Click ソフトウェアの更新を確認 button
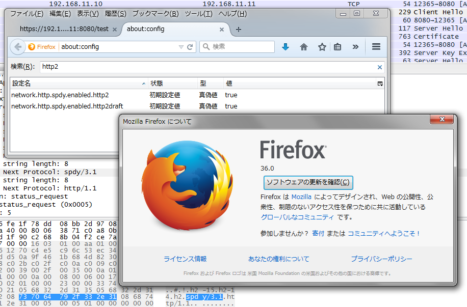The width and height of the screenshot is (467, 307). coord(308,182)
